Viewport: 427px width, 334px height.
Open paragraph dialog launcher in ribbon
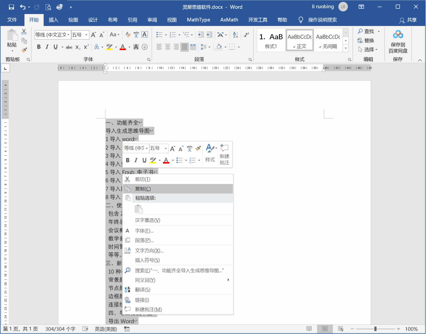250,60
